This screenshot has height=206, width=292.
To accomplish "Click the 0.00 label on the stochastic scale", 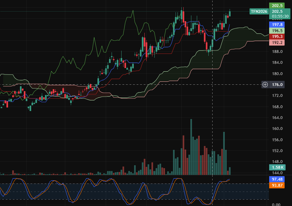I will point(276,204).
